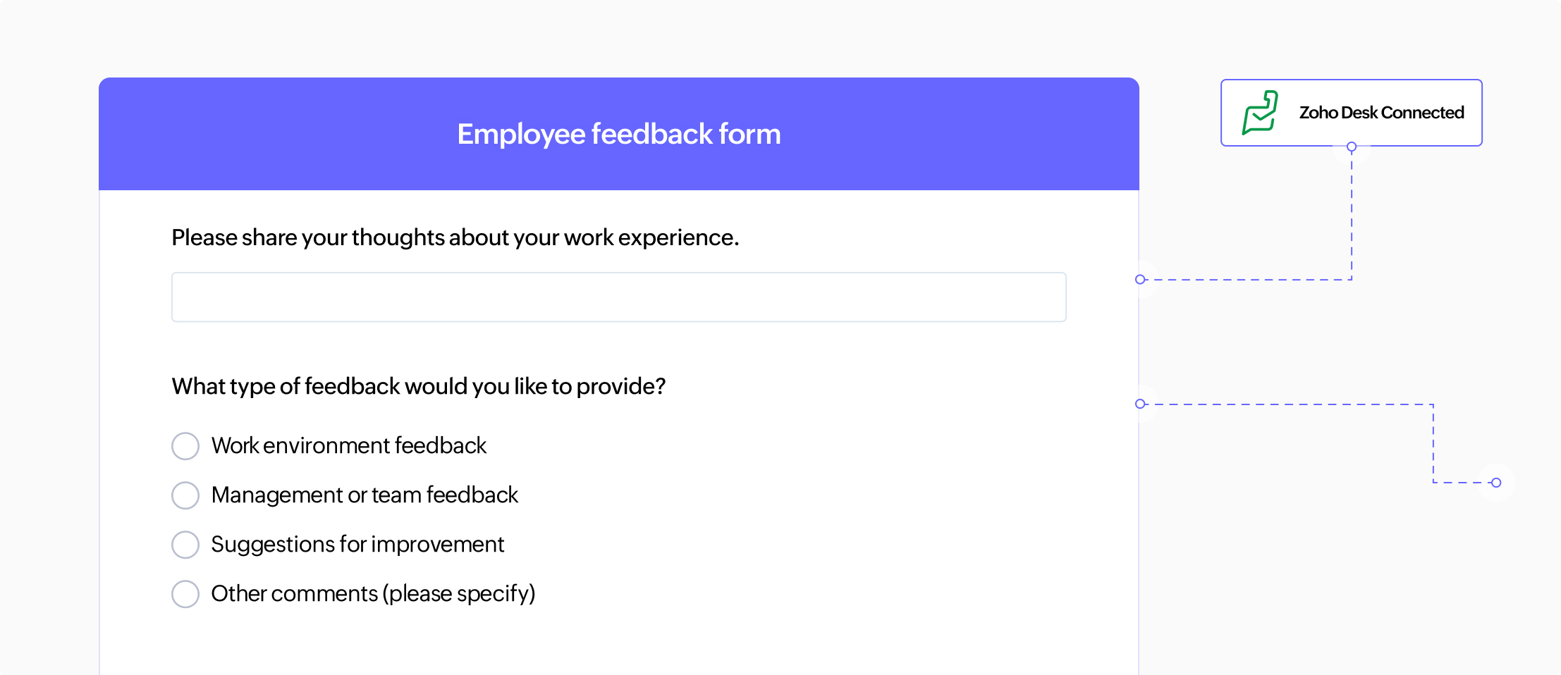1561x675 pixels.
Task: Click the "Zoho Desk Connected" label text
Action: (1381, 112)
